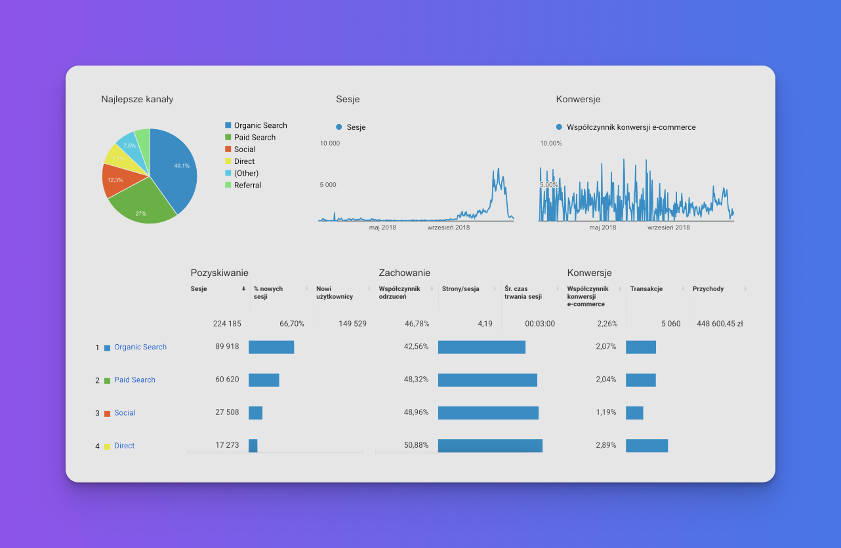Click the sort arrow beside Nowi użytkownicy
The image size is (841, 548).
(x=369, y=288)
